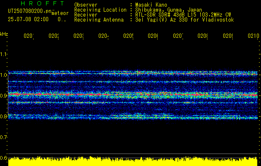Click receiver text RTL-SDR SDR# 43dB

pos(161,15)
